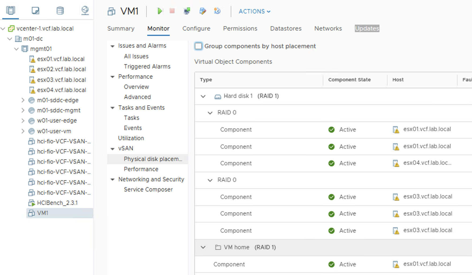Open Performance Overview
Image resolution: width=472 pixels, height=275 pixels.
click(x=136, y=87)
